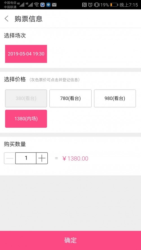
Task: Tap the ¥1380.00 total price
Action: (x=75, y=159)
